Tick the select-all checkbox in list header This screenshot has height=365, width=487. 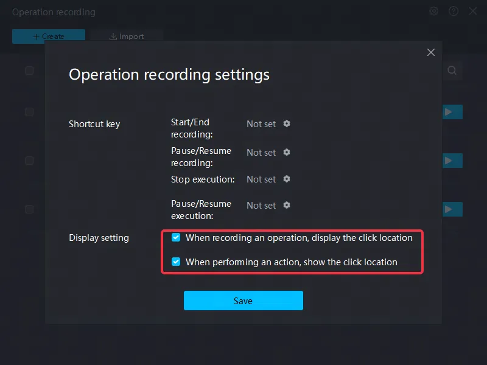click(29, 71)
